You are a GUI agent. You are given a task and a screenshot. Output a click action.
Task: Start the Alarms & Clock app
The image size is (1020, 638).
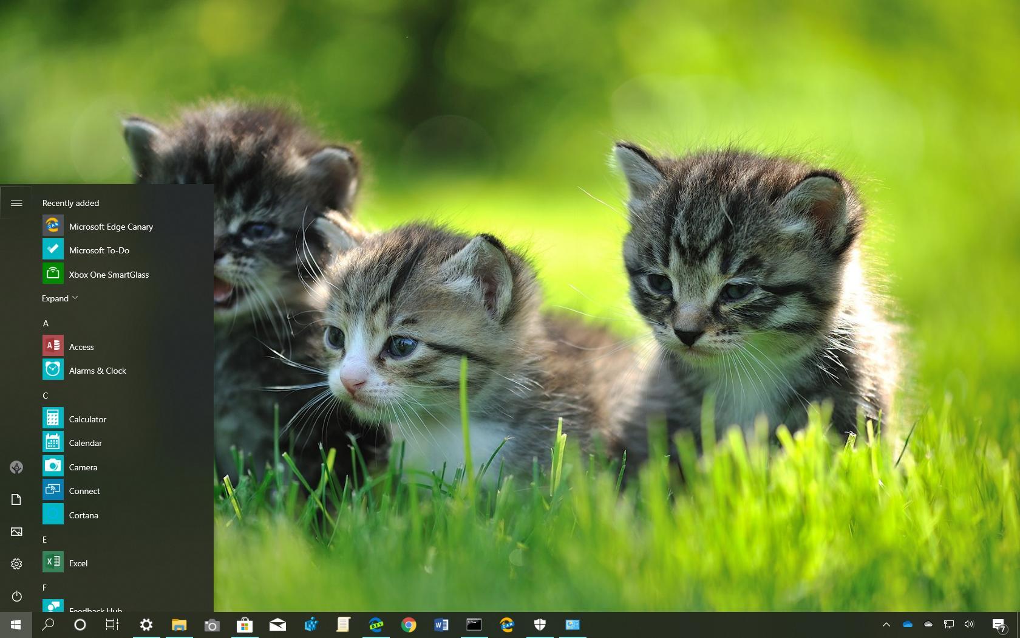(98, 370)
